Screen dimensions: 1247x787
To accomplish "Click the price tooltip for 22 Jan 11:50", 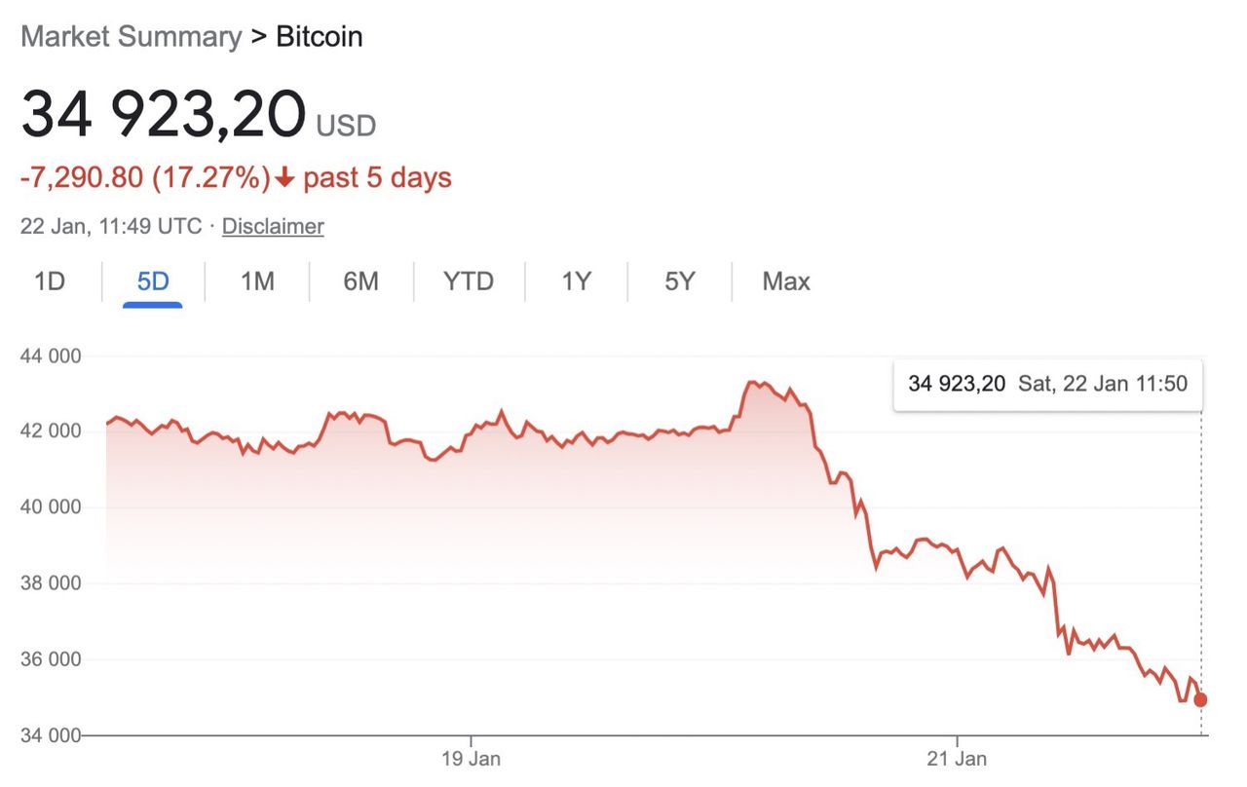I will tap(1047, 384).
